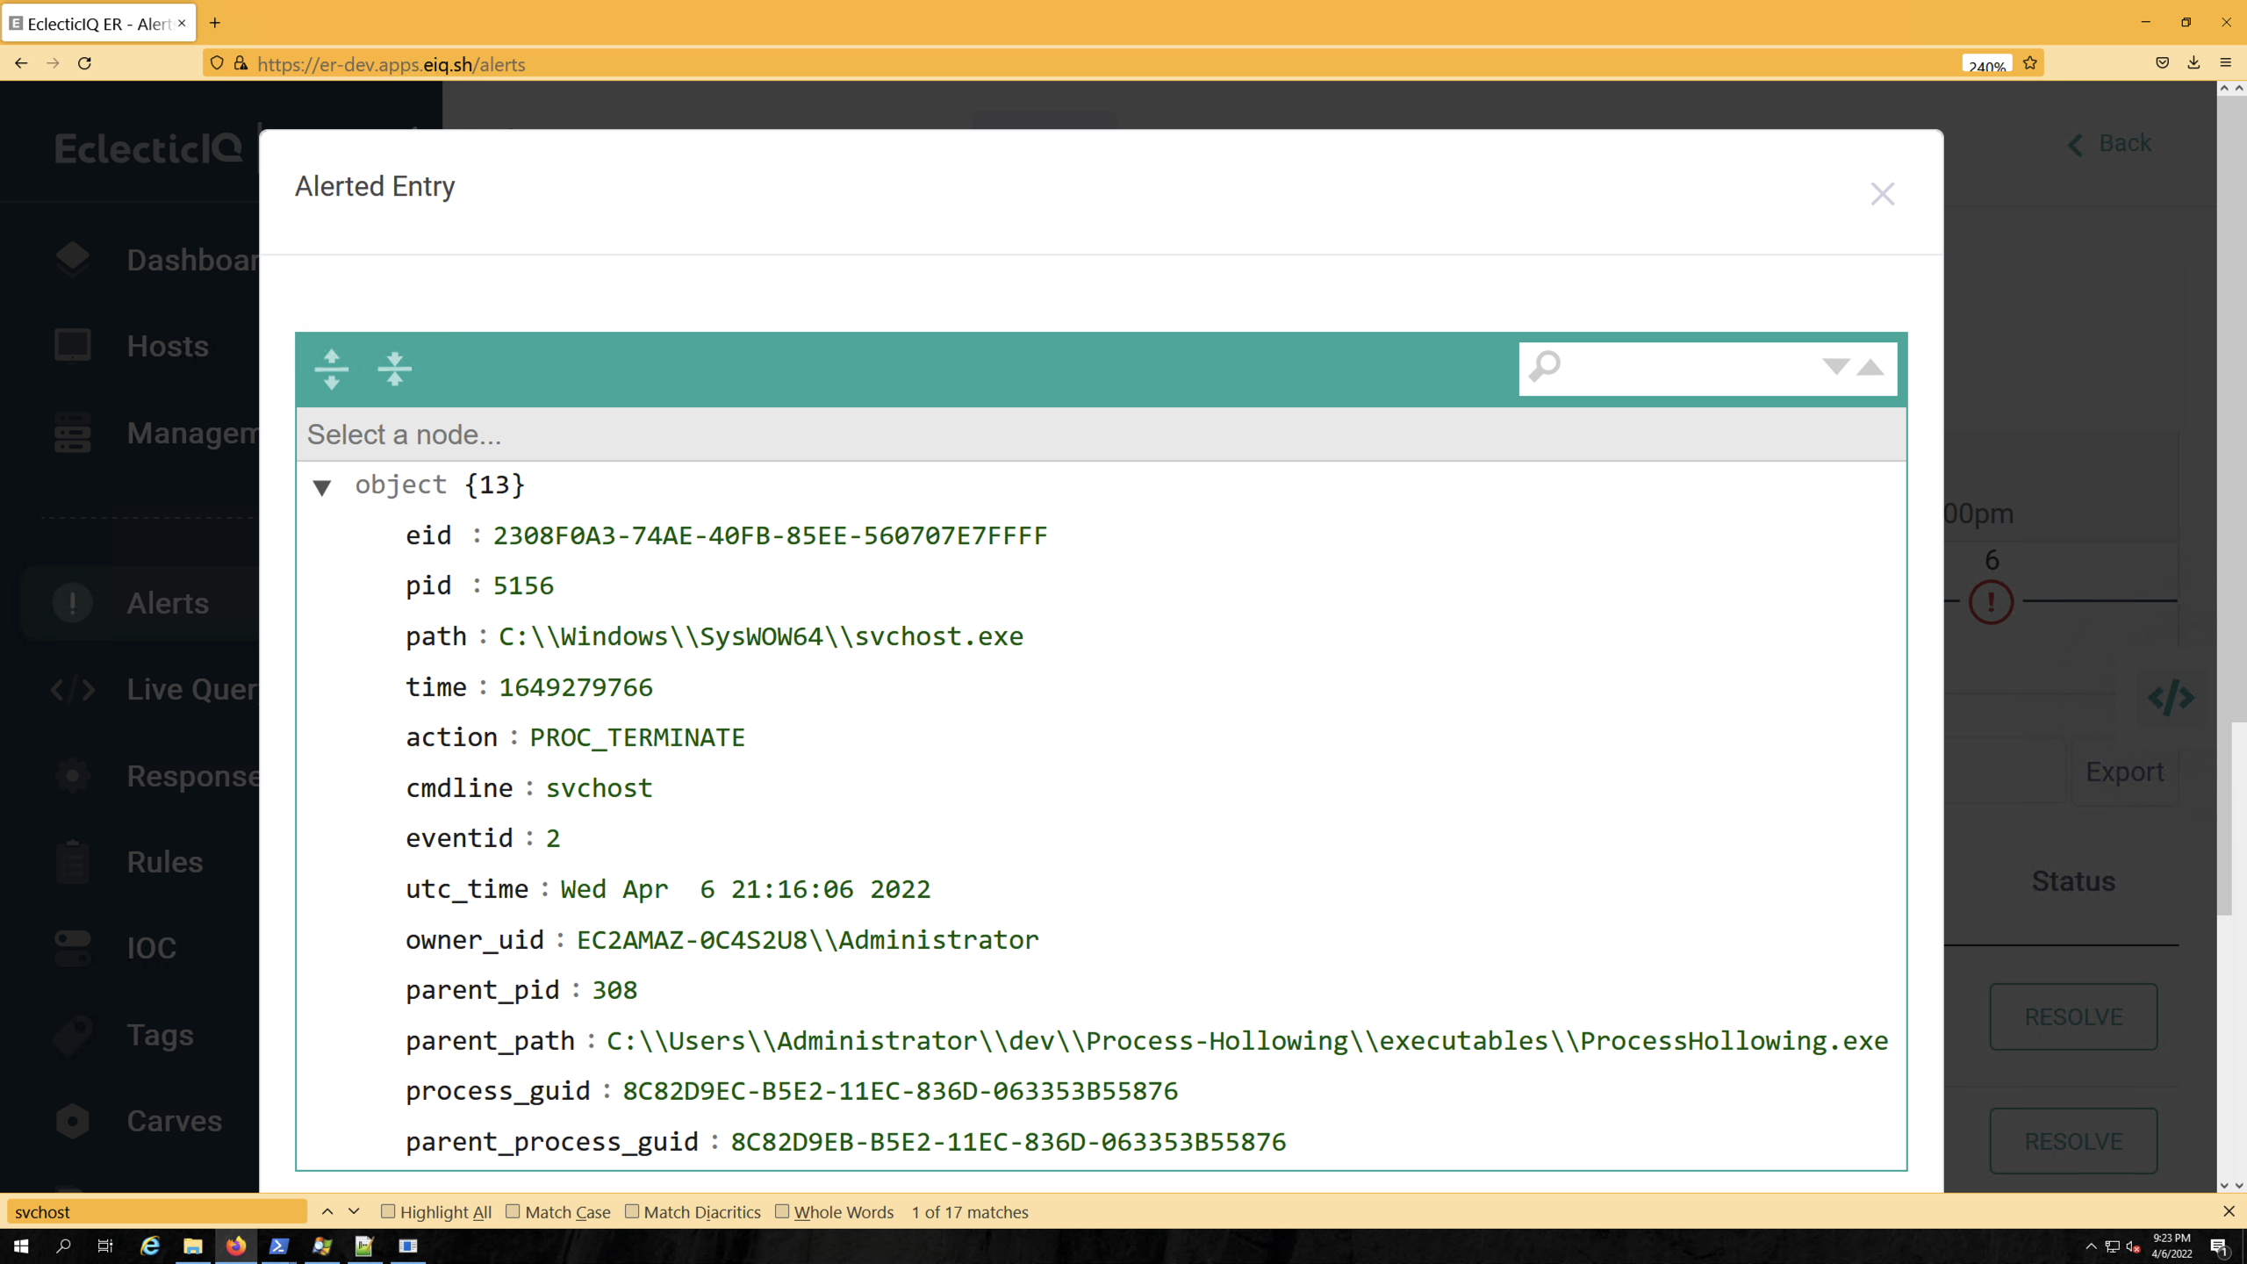Select the eventid value 2
Image resolution: width=2247 pixels, height=1264 pixels.
[x=552, y=838]
